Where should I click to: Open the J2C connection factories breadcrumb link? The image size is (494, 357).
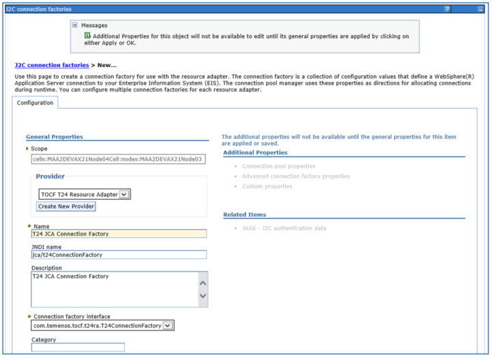(x=51, y=65)
